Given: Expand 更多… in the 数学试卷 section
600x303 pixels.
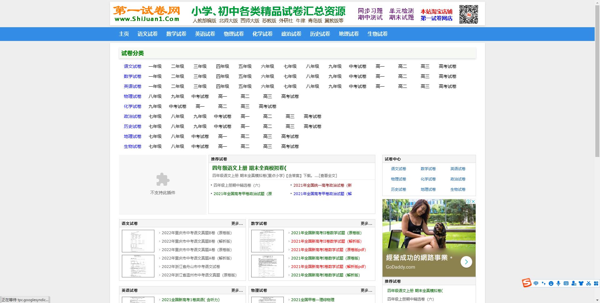Looking at the screenshot, I should [366, 223].
